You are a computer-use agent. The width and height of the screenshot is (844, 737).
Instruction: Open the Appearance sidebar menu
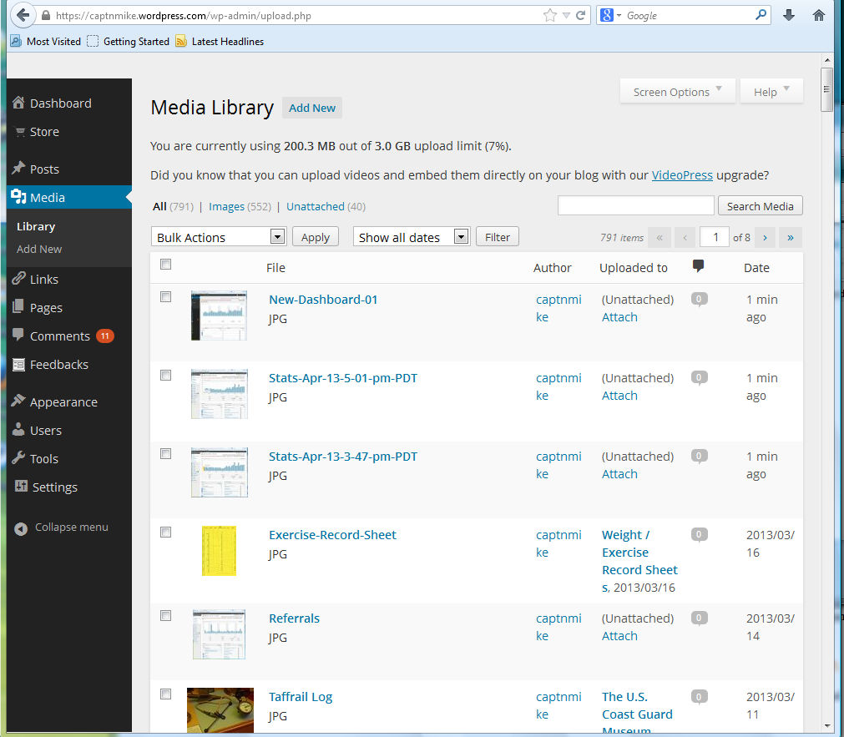[63, 401]
